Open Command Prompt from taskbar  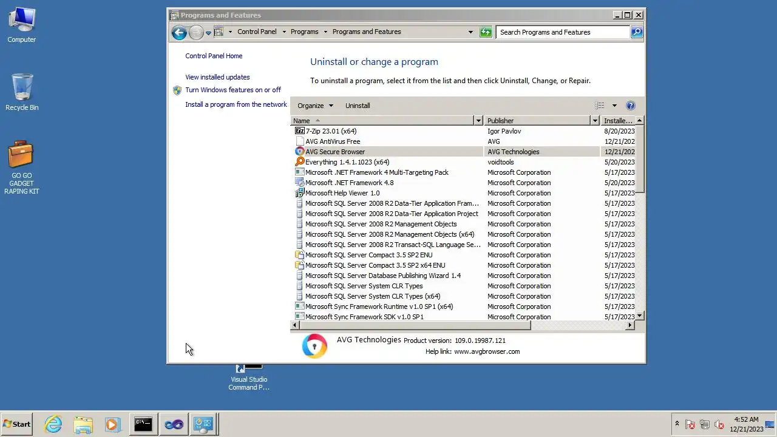tap(143, 424)
